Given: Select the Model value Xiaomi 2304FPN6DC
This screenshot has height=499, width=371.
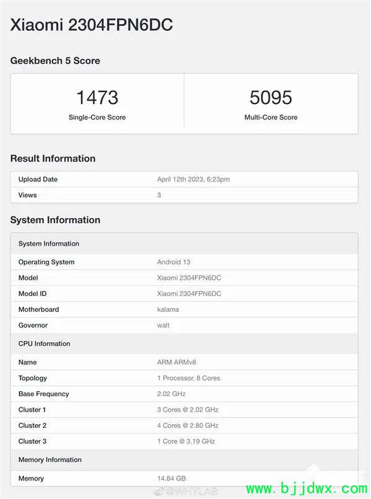Looking at the screenshot, I should 189,278.
